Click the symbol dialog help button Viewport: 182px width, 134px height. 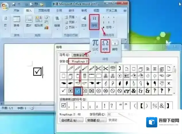click(166, 46)
